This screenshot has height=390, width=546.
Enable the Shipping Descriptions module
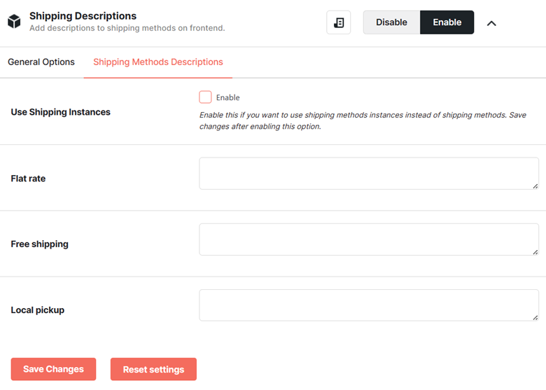tap(447, 22)
